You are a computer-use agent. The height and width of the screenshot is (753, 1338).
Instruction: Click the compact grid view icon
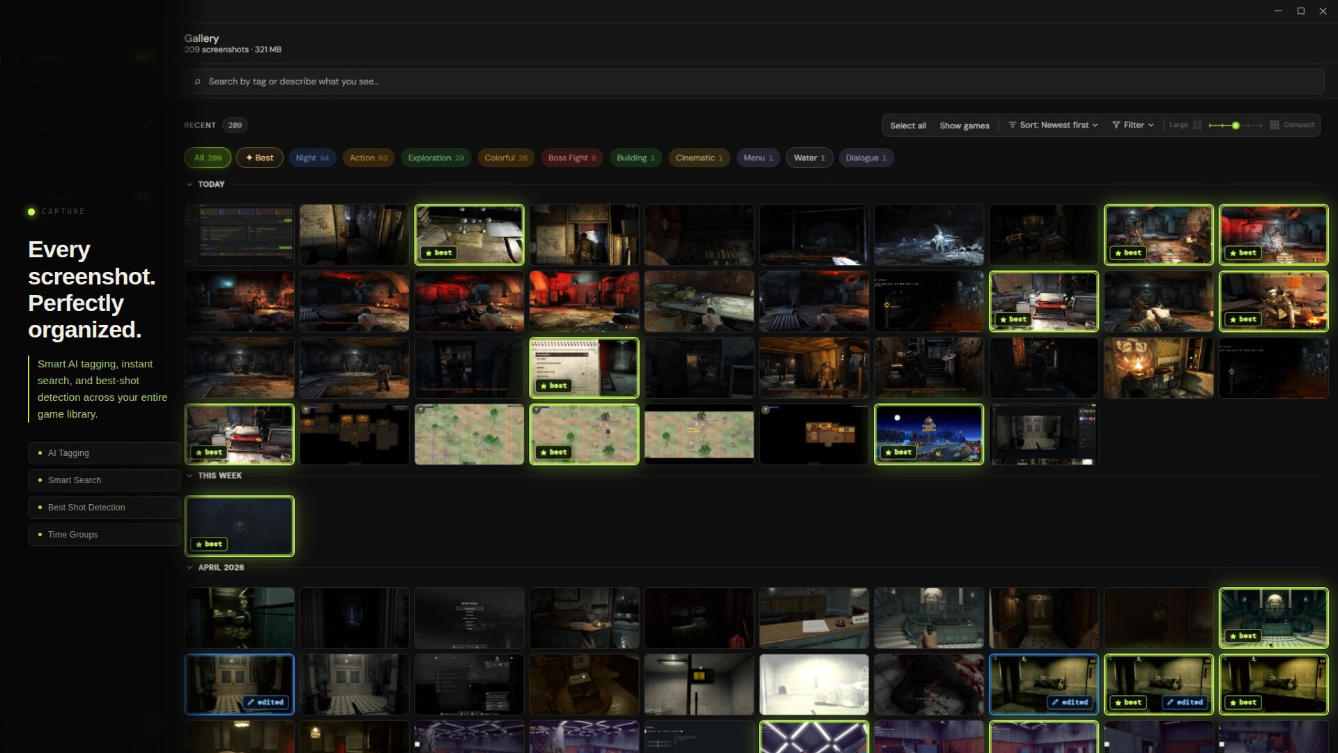point(1274,125)
